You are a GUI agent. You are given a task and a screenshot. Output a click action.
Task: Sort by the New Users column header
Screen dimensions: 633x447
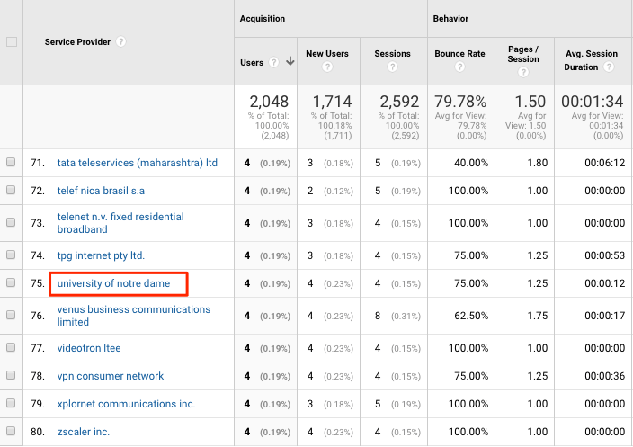(x=327, y=53)
